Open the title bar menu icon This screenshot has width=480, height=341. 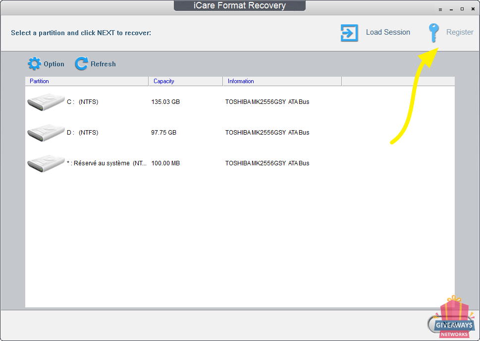(440, 9)
